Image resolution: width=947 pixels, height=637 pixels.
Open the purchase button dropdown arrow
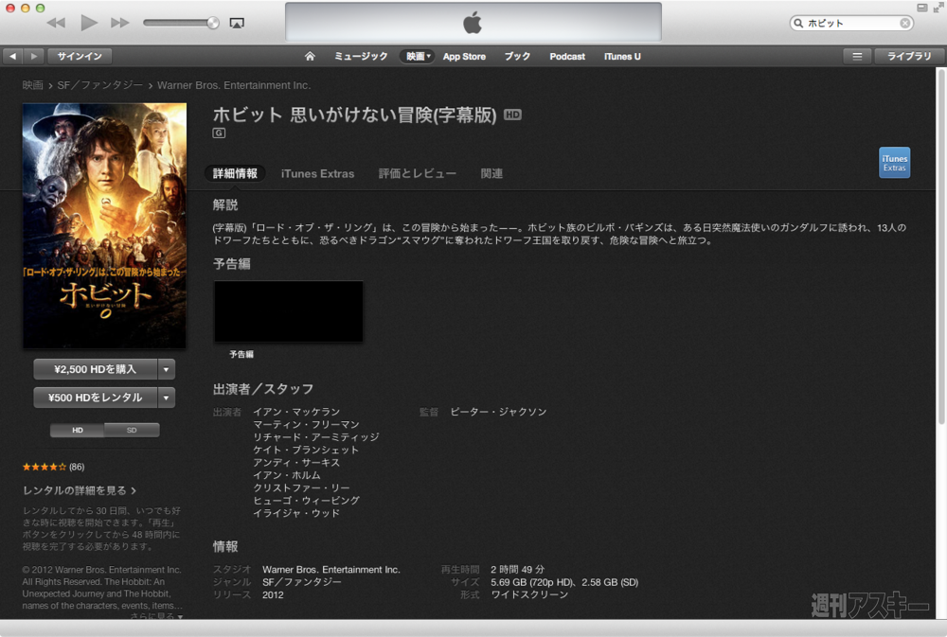tap(166, 369)
